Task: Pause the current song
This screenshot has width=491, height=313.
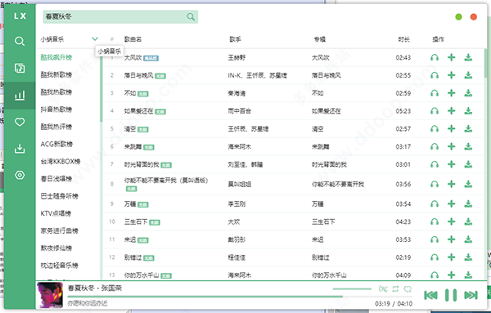Action: [x=451, y=295]
